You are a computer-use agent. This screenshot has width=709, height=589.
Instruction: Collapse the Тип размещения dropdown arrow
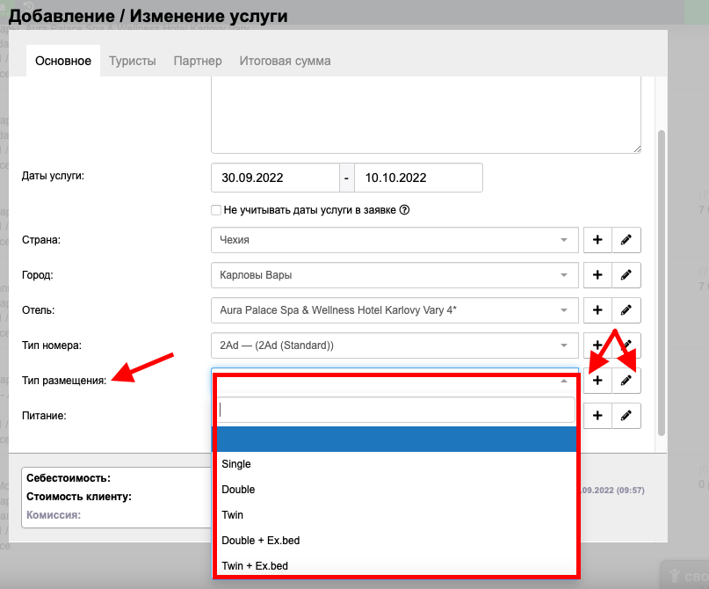point(564,382)
